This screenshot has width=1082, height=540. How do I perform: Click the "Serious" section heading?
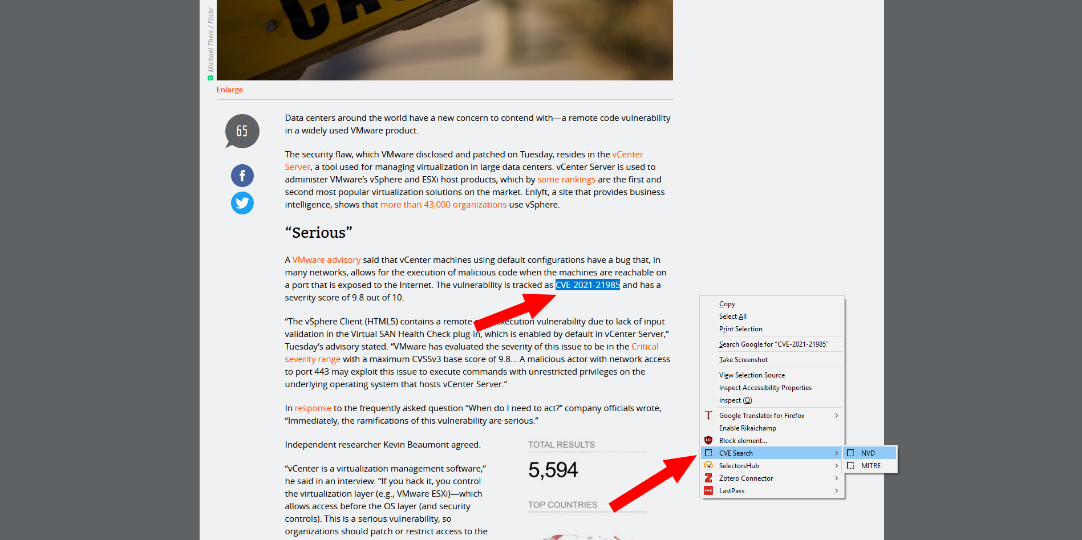(319, 233)
